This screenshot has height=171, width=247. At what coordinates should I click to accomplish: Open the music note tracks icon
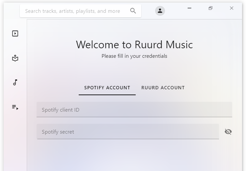[15, 82]
